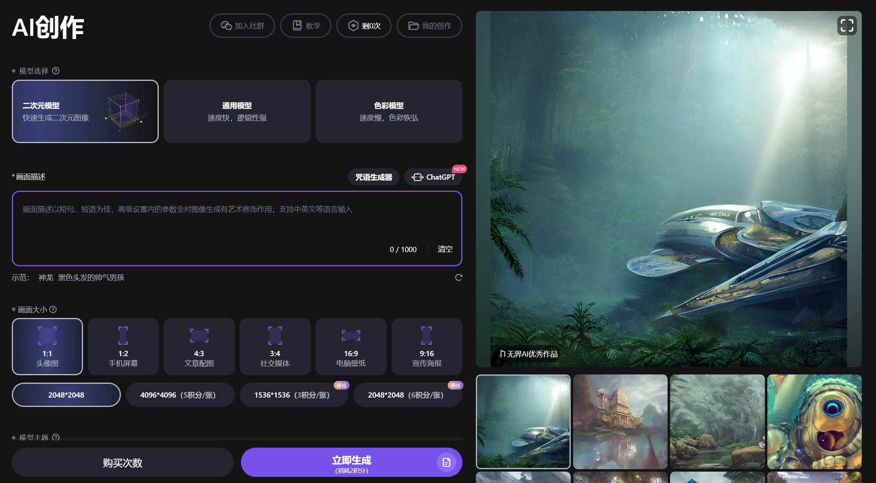Open the 咒语生成器

click(374, 177)
